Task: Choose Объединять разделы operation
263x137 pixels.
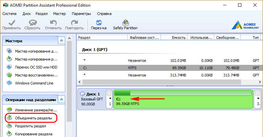Action: 34,118
